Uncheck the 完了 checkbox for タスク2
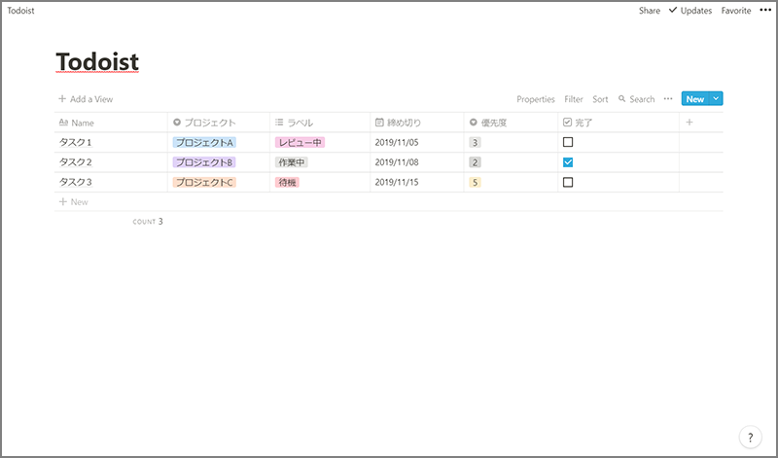This screenshot has width=778, height=458. click(568, 162)
